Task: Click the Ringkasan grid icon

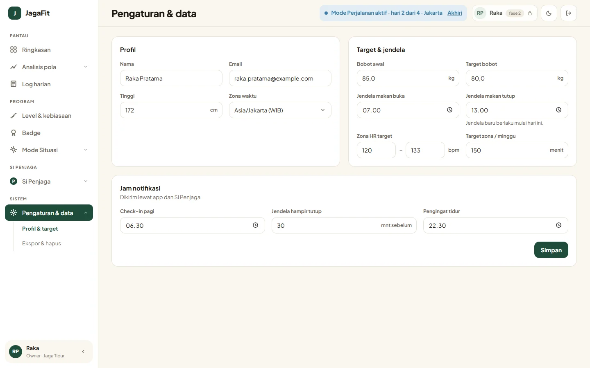Action: tap(14, 49)
